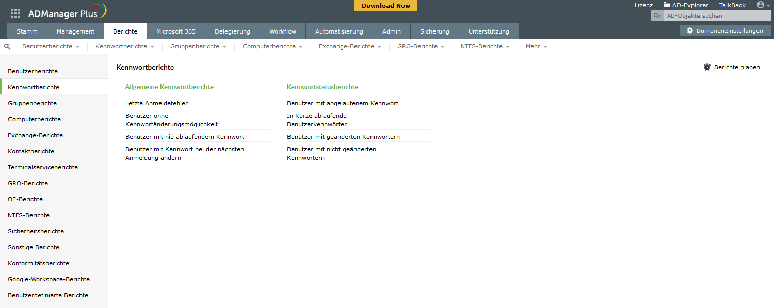Click the AD-Explorer folder icon

pyautogui.click(x=667, y=5)
